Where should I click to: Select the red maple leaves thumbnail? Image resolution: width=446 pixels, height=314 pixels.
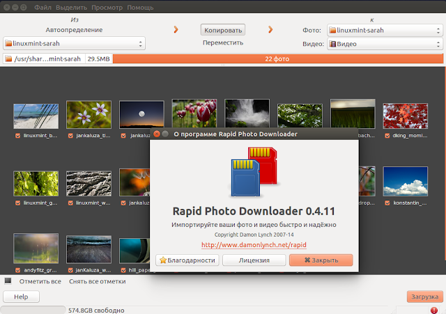click(406, 116)
